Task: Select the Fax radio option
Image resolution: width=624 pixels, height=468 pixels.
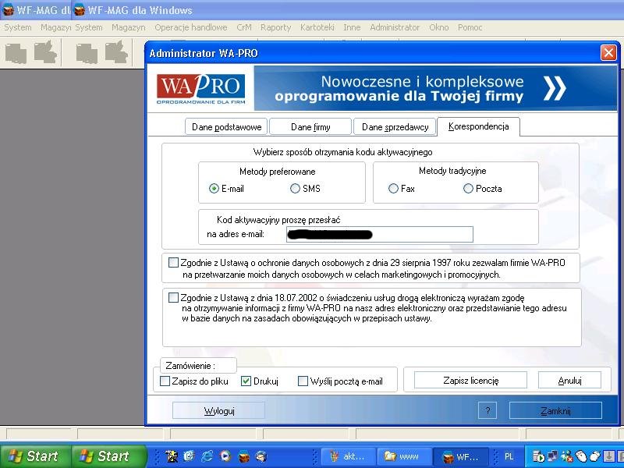Action: point(393,189)
